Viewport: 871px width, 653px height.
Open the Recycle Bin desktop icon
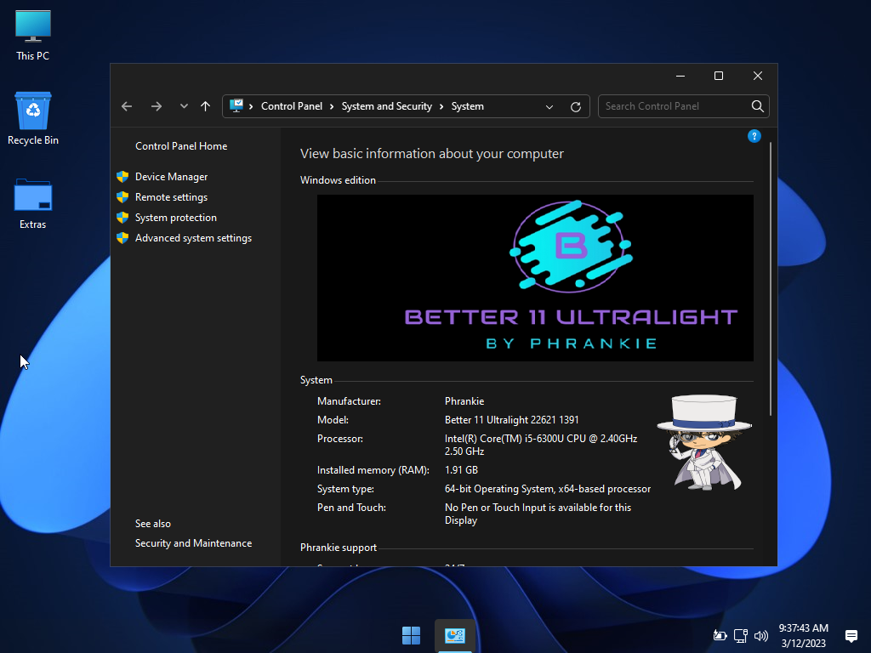33,118
